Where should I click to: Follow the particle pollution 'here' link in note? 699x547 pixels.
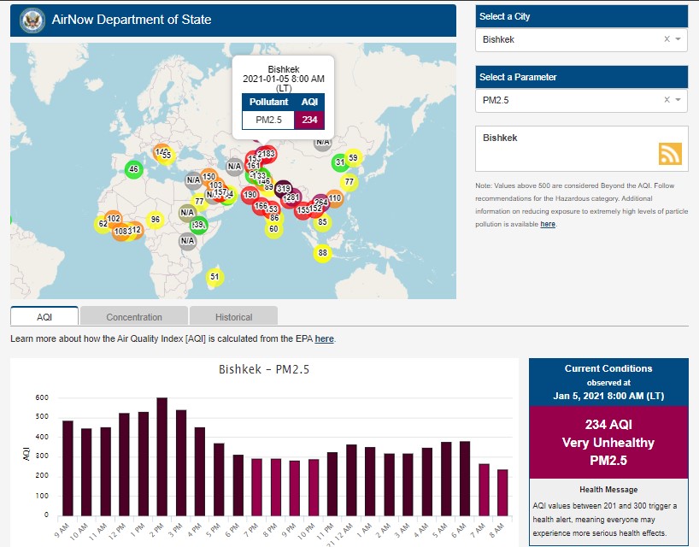point(548,224)
